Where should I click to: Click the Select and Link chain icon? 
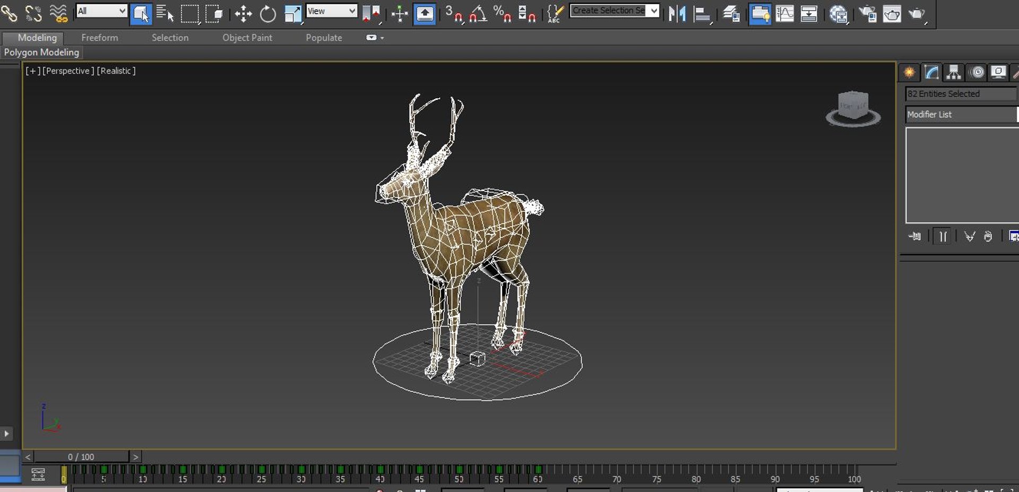tap(9, 13)
